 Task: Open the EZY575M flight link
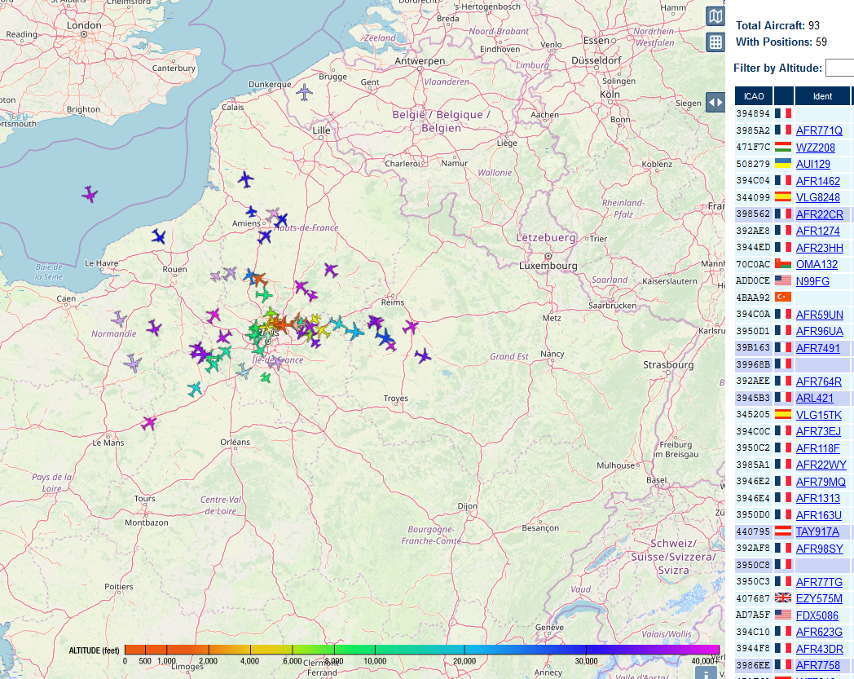pyautogui.click(x=817, y=598)
